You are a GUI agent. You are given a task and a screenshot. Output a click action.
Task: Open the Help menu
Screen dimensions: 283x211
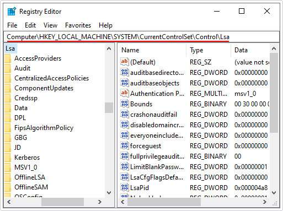click(x=105, y=25)
